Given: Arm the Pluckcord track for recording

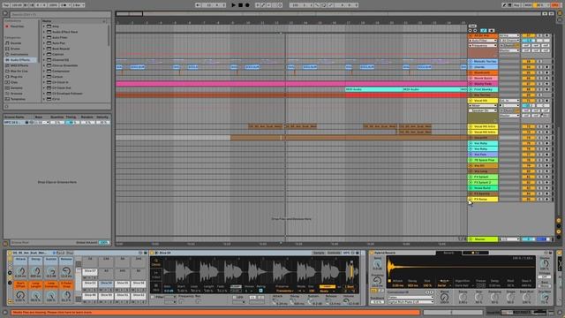Looking at the screenshot, I should (546, 72).
